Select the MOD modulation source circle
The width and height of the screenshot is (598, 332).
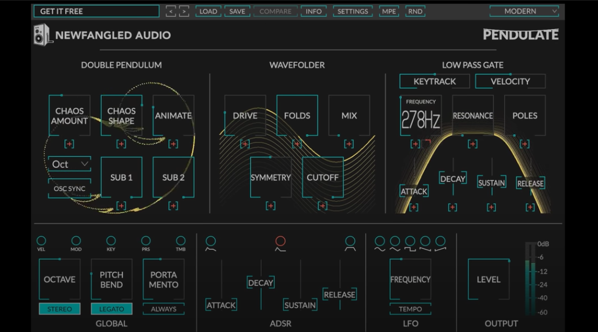coord(76,240)
